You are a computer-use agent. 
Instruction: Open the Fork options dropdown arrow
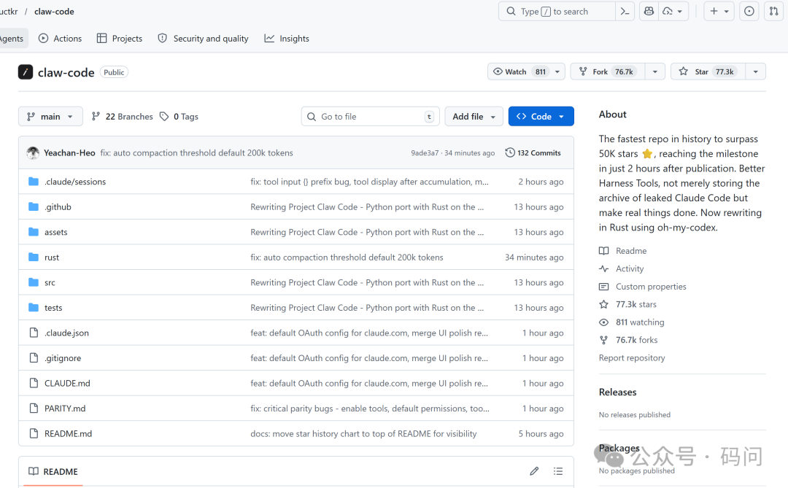point(654,71)
